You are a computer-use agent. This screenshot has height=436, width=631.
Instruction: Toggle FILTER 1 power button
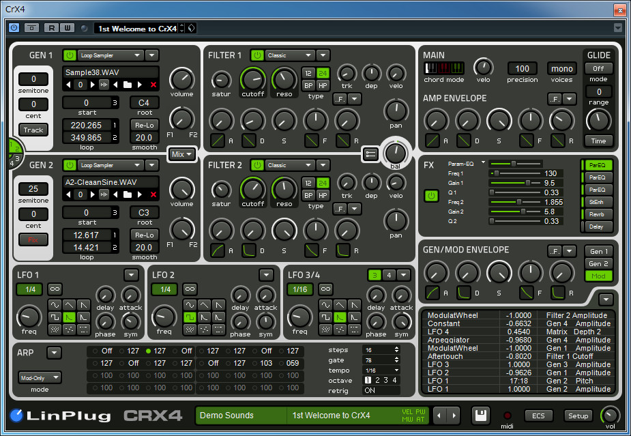click(x=256, y=55)
